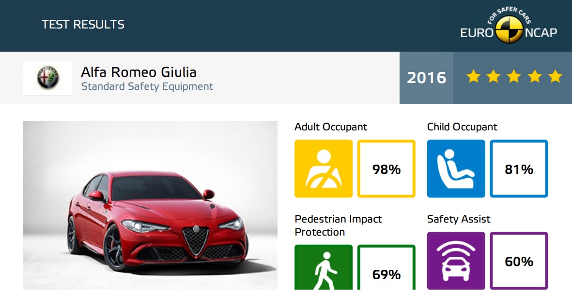
Task: Open the 69% pedestrian score box
Action: click(x=386, y=267)
